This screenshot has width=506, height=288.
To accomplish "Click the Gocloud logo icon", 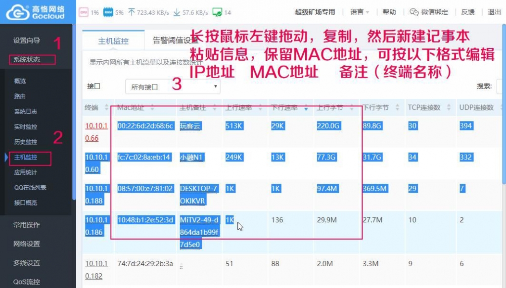I will 18,12.
